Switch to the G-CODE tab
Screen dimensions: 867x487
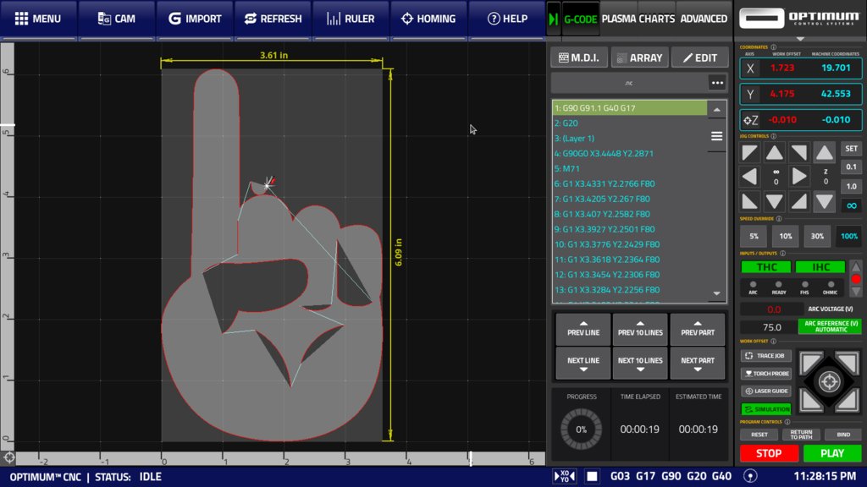(580, 19)
